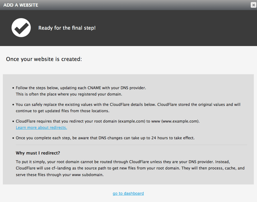Viewport: 257px width, 202px height.
Task: Click the bullet about replacing existing values
Action: point(128,107)
